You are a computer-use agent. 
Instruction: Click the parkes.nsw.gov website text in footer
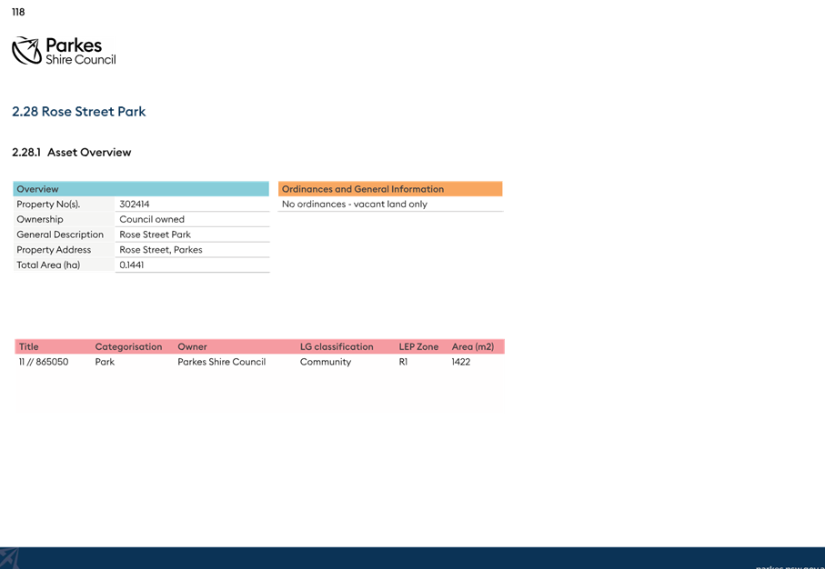(790, 567)
